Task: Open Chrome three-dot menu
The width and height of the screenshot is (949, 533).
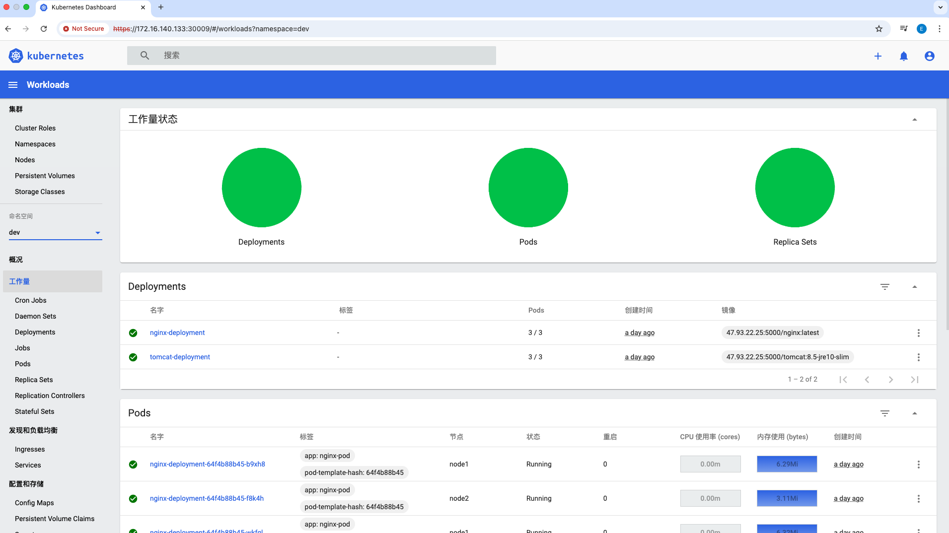Action: tap(940, 29)
